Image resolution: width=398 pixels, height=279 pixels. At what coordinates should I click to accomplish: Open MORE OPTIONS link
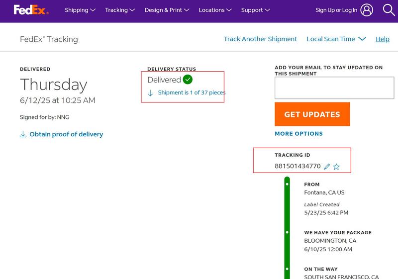(299, 134)
